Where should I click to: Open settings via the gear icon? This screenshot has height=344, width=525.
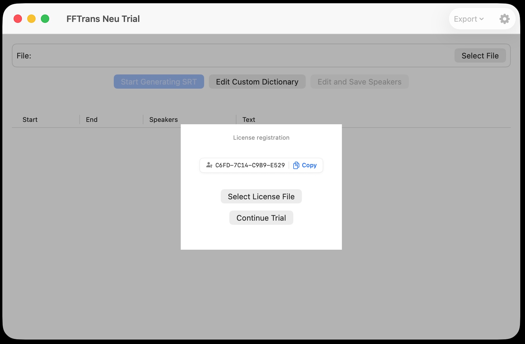point(505,19)
